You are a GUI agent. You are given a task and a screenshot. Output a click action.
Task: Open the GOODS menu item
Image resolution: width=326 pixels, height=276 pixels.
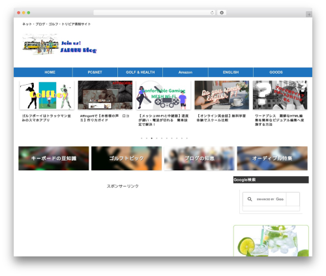(x=276, y=72)
